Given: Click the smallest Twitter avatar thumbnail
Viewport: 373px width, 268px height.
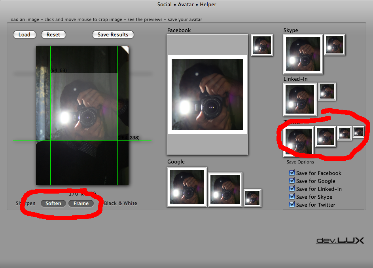Looking at the screenshot, I should click(x=358, y=132).
